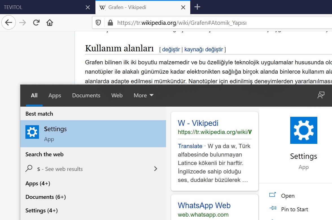The image size is (332, 220).
Task: Click the Wikipedia W favicon on the tab
Action: [x=102, y=7]
